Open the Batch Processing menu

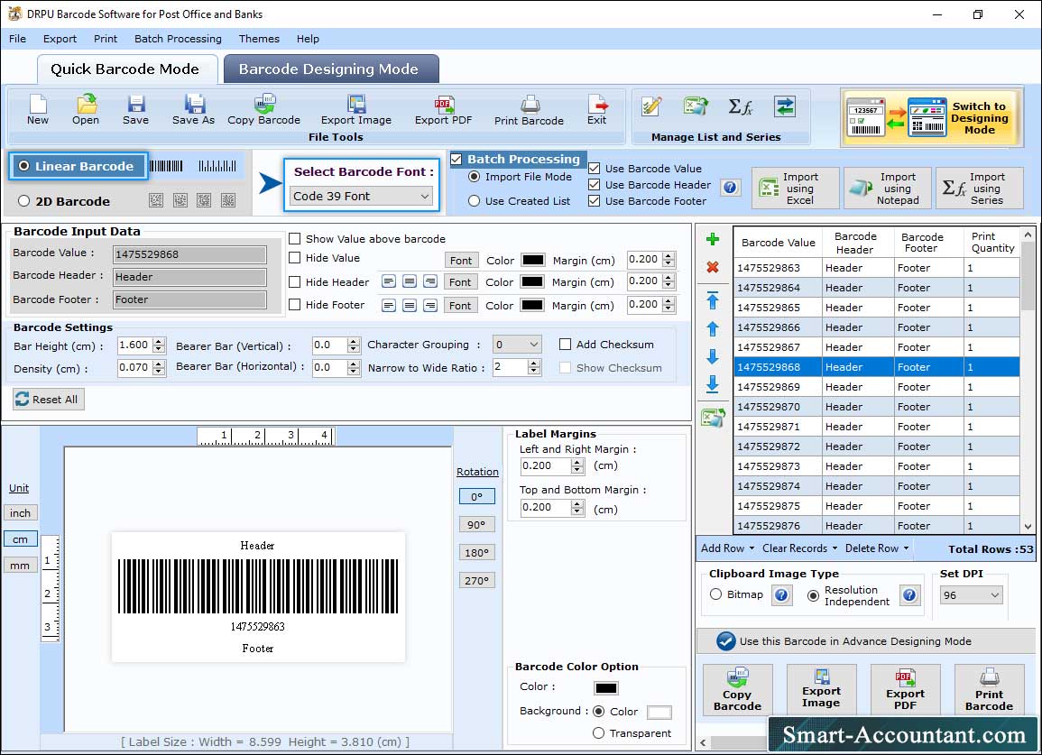[x=178, y=39]
